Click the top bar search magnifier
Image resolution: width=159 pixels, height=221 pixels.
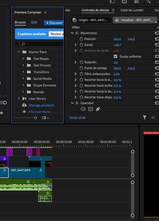pos(148,2)
